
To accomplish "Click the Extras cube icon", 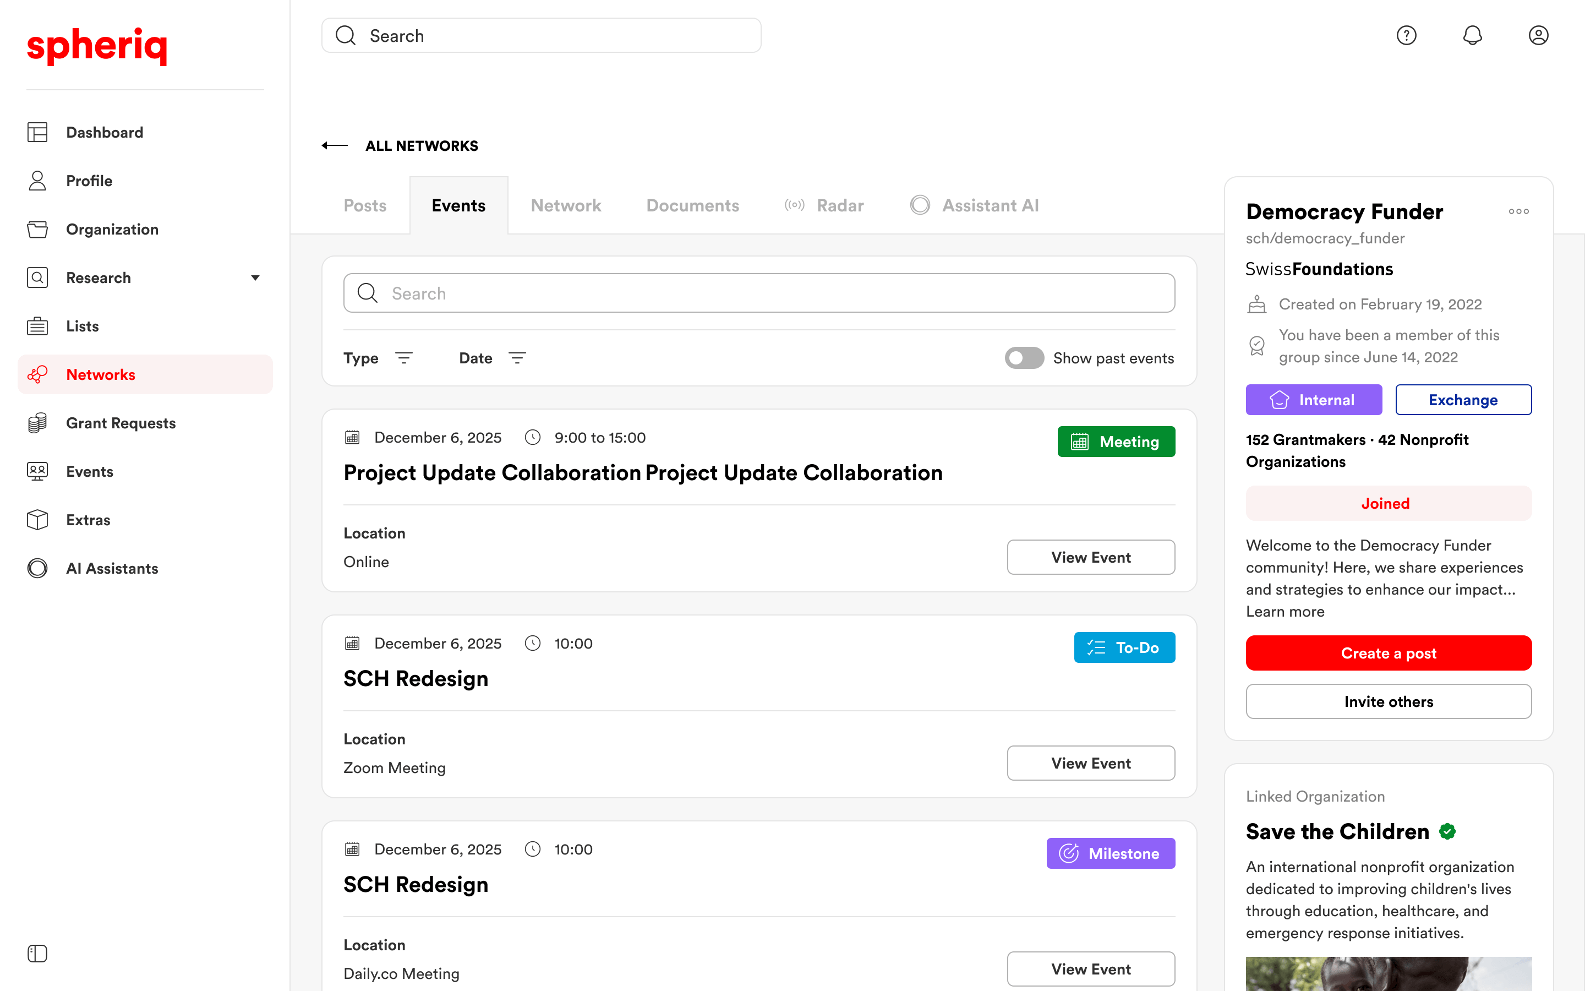I will coord(37,520).
